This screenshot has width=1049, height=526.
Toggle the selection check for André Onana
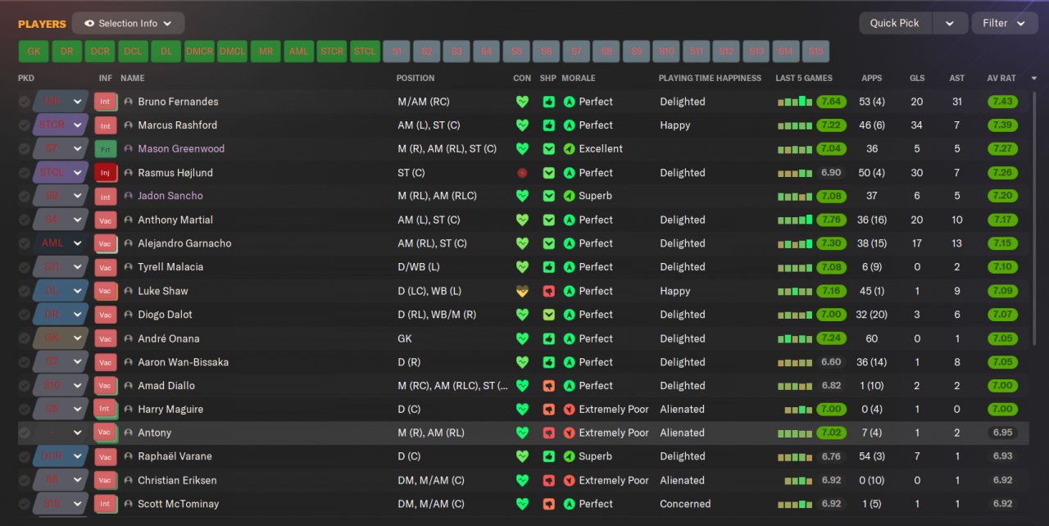[x=25, y=338]
